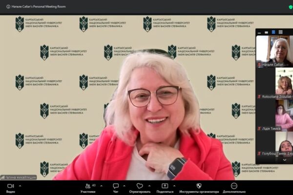Expand the share screen options arrow
The image size is (293, 195).
point(173,186)
